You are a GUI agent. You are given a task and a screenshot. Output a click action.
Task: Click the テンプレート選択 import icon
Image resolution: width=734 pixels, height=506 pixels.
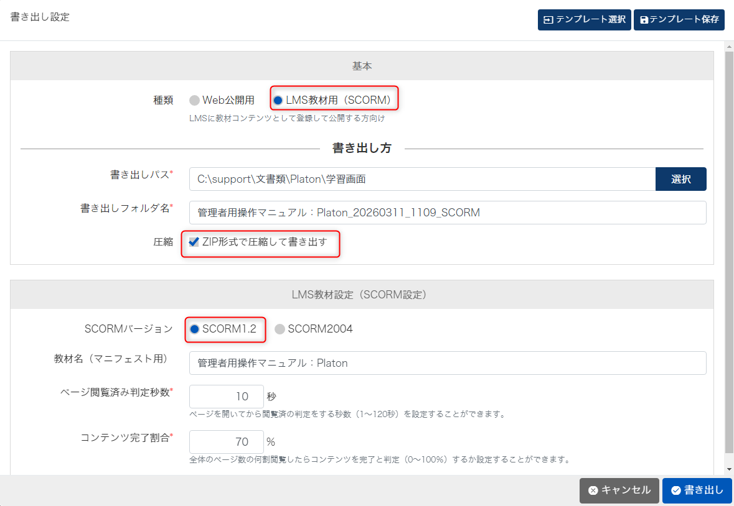548,20
